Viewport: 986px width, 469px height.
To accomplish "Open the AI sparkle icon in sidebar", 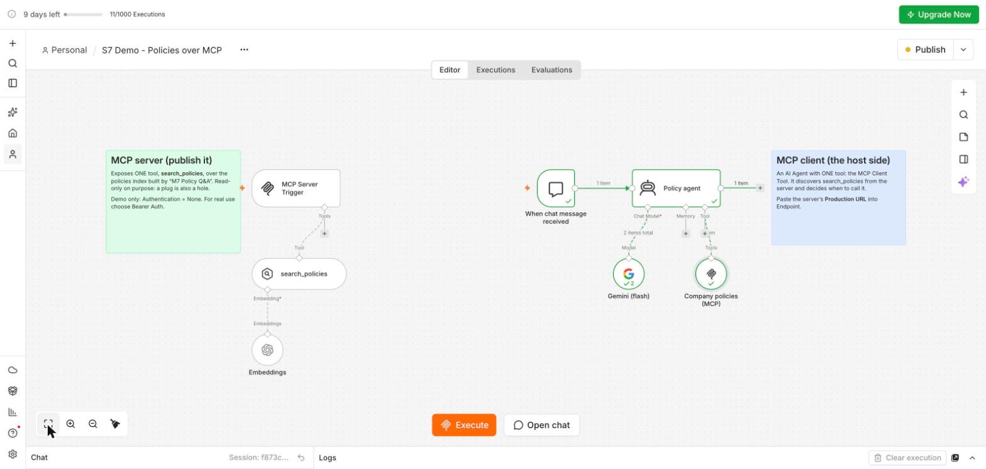I will [13, 113].
